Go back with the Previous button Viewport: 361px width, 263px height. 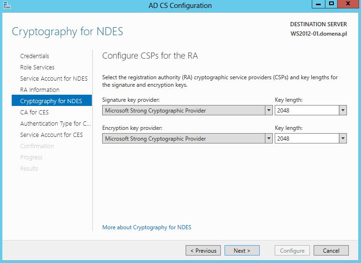pos(203,250)
